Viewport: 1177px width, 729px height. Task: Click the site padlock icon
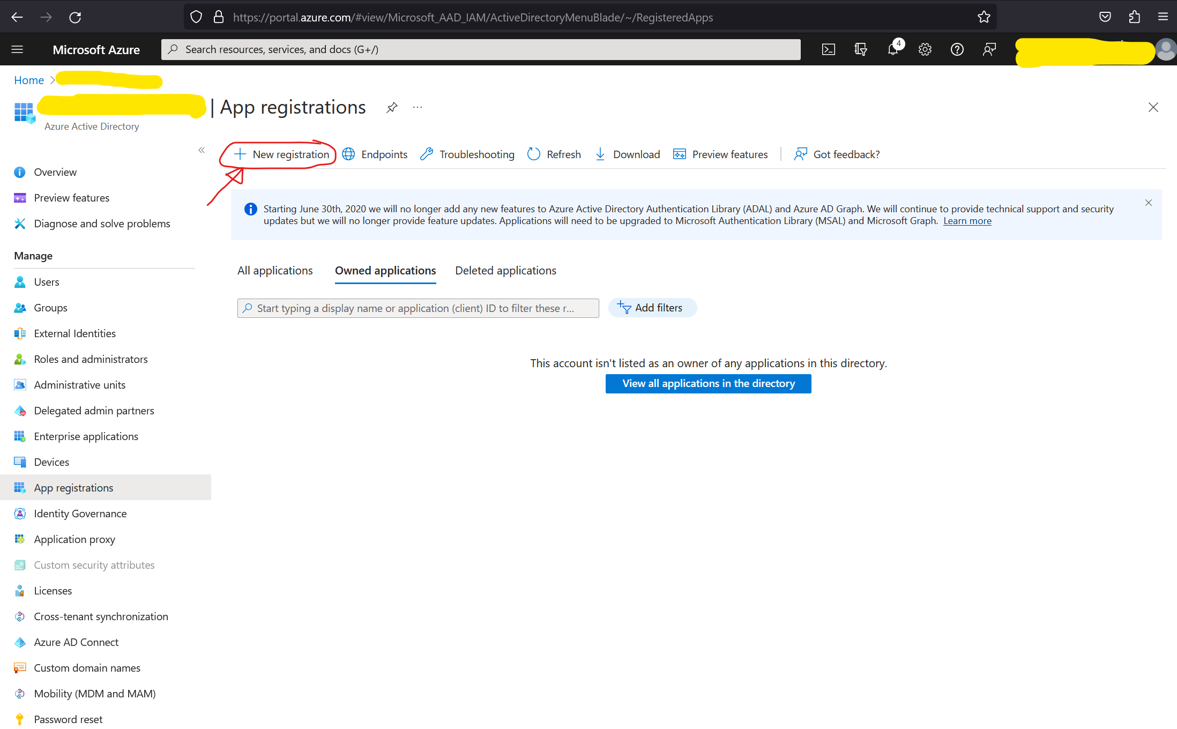tap(219, 17)
